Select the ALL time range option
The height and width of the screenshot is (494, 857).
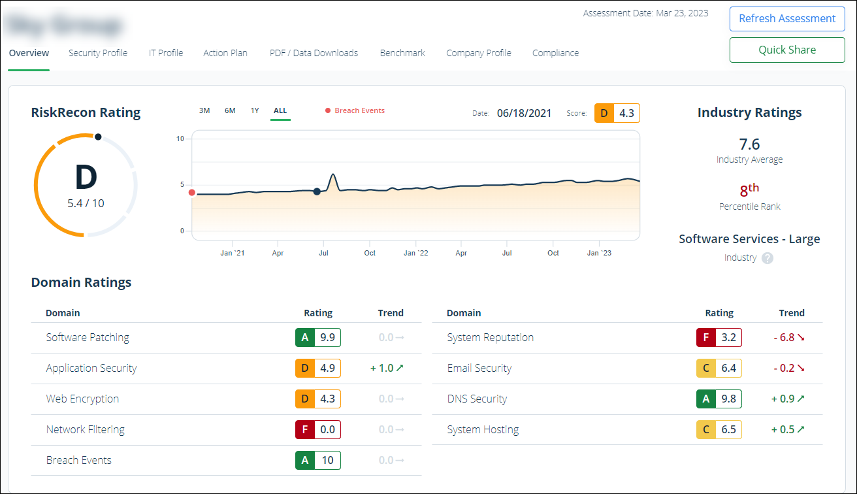point(280,111)
